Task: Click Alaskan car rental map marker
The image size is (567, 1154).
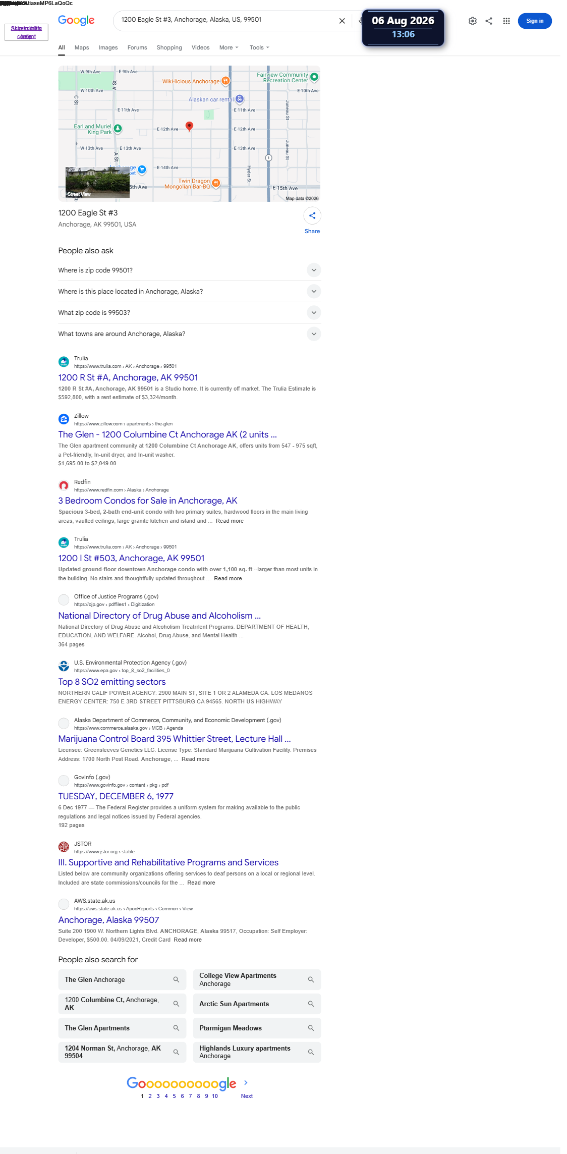Action: click(240, 99)
